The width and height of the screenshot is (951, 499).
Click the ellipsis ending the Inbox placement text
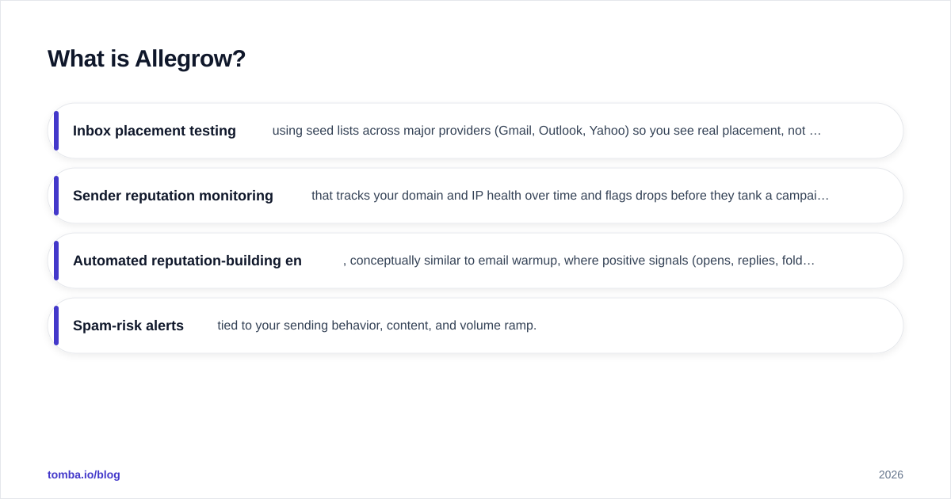click(815, 131)
